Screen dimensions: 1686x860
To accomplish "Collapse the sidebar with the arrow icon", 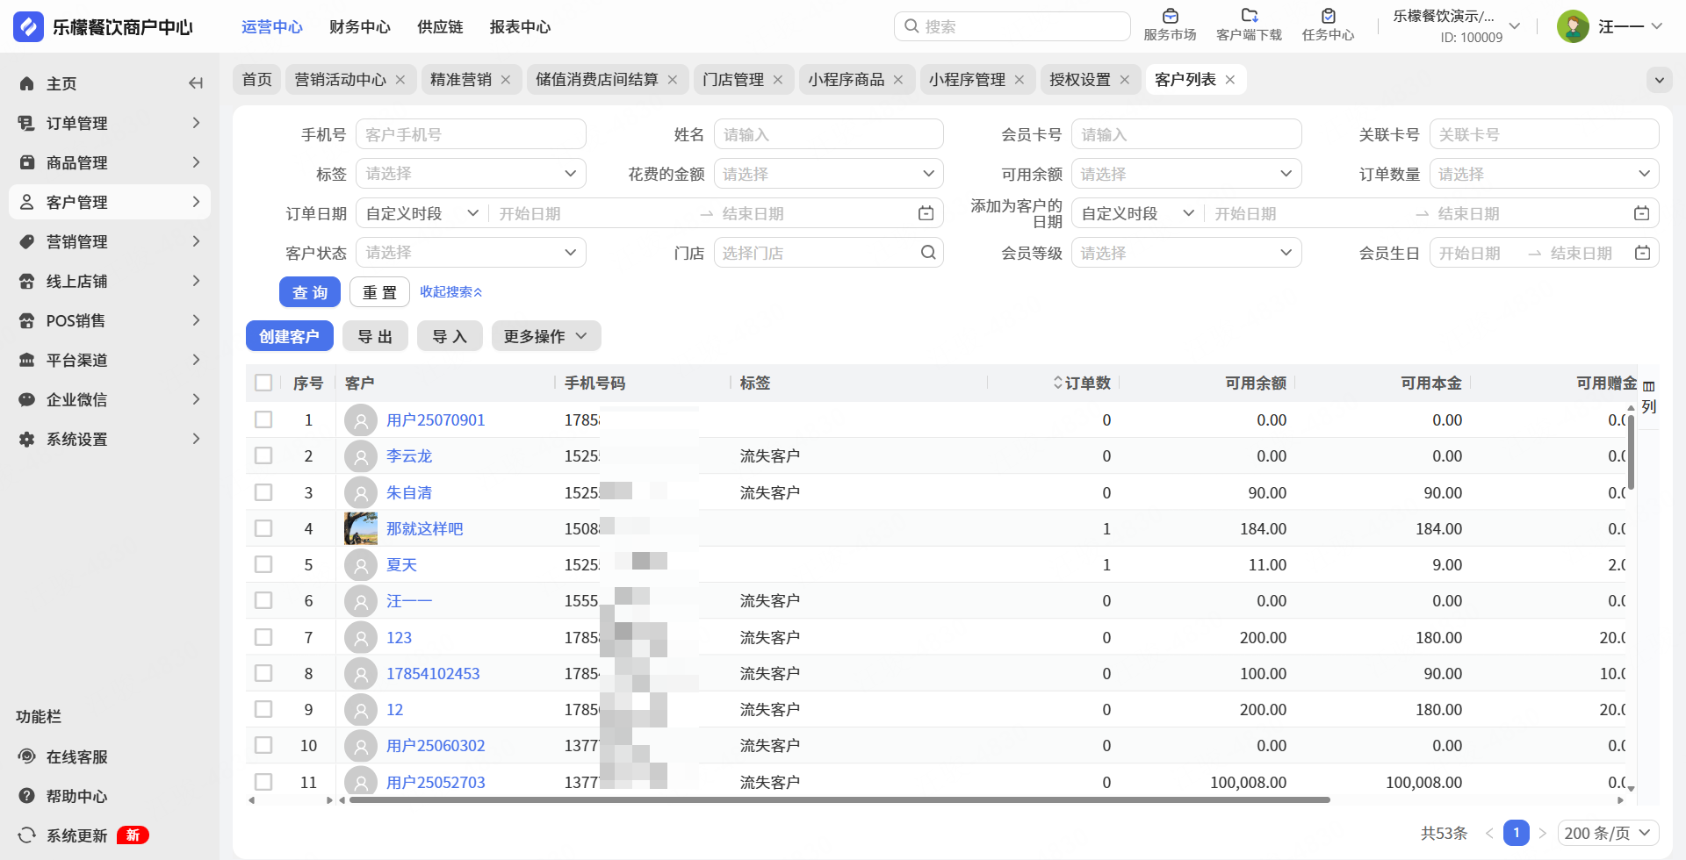I will [x=196, y=83].
